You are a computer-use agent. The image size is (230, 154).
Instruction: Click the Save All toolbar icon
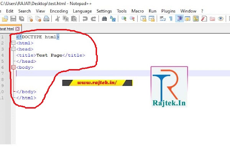[22, 19]
